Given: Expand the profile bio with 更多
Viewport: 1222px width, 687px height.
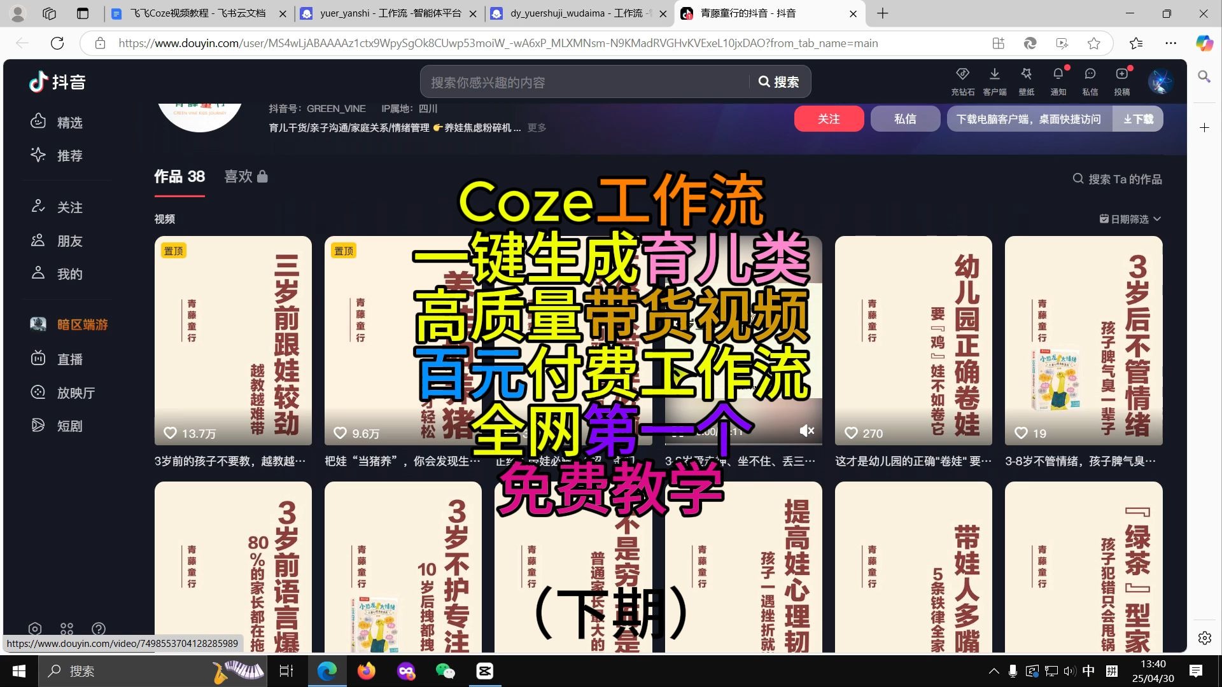Looking at the screenshot, I should pyautogui.click(x=537, y=127).
